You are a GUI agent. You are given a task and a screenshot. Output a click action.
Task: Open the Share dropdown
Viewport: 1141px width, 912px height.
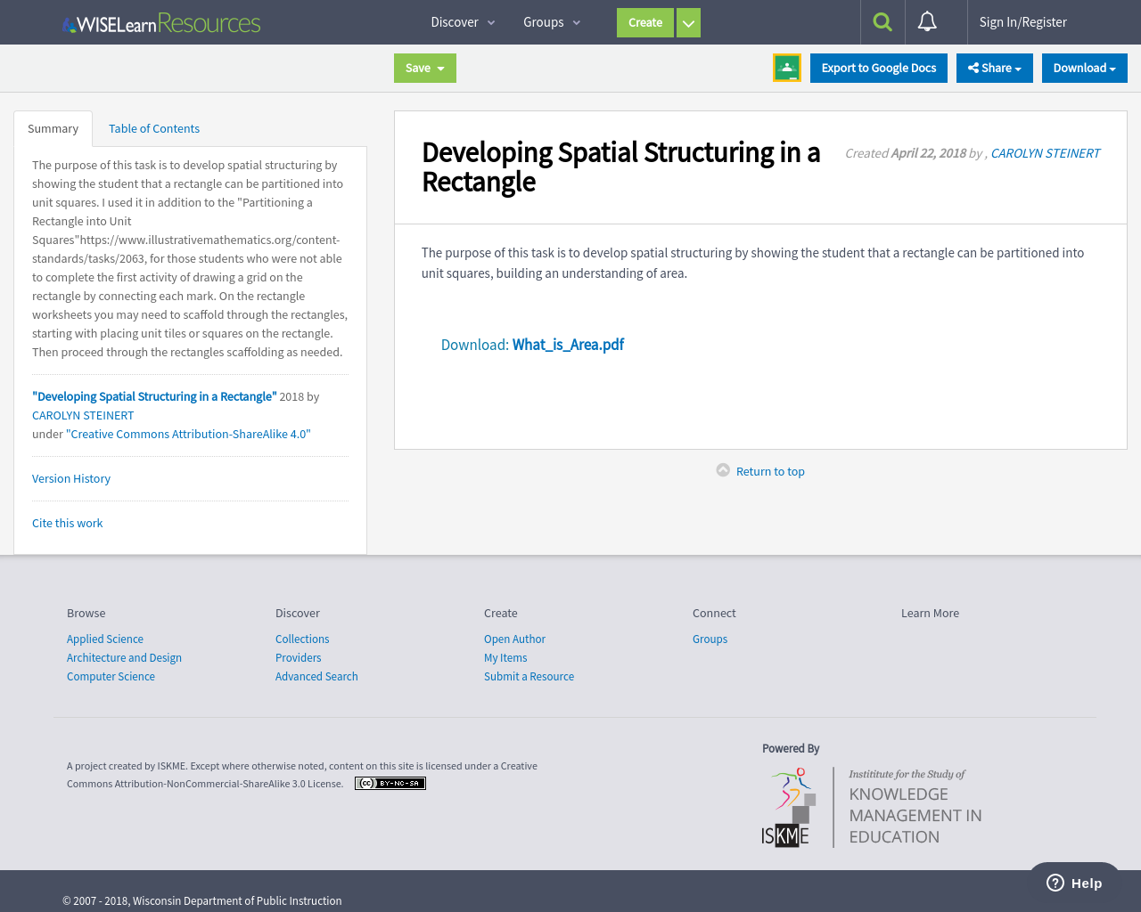994,67
